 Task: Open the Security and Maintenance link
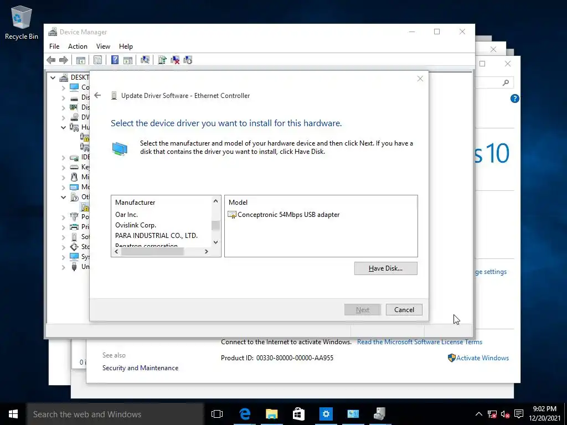(x=140, y=368)
